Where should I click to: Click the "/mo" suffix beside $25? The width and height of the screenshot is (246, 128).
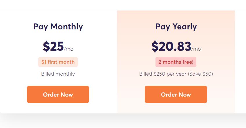click(x=69, y=49)
